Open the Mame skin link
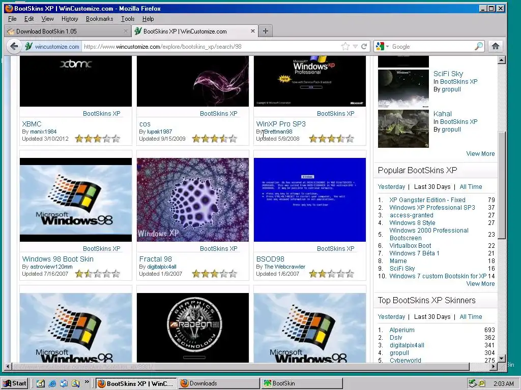521x390 pixels. (398, 261)
